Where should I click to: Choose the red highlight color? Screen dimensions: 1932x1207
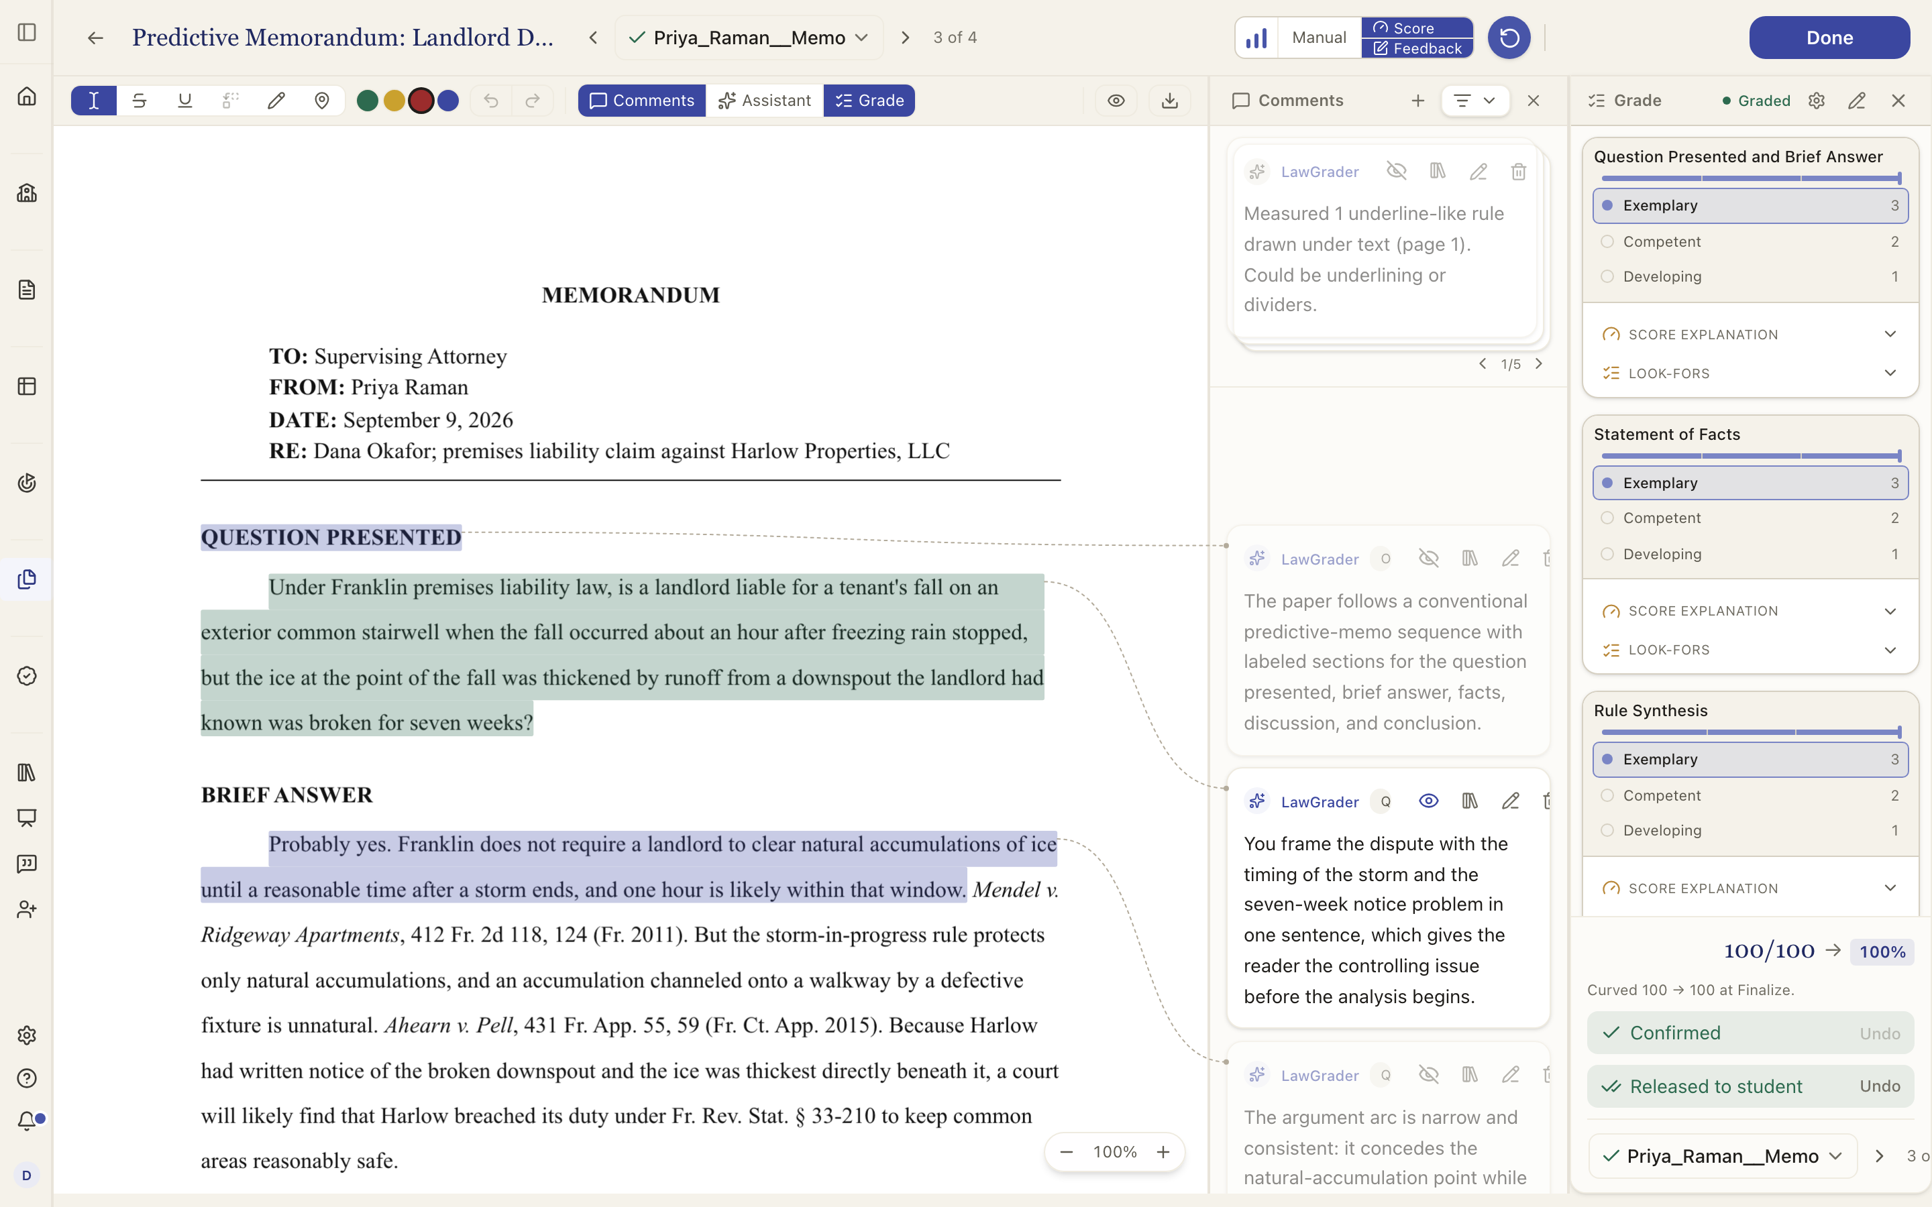click(x=421, y=101)
